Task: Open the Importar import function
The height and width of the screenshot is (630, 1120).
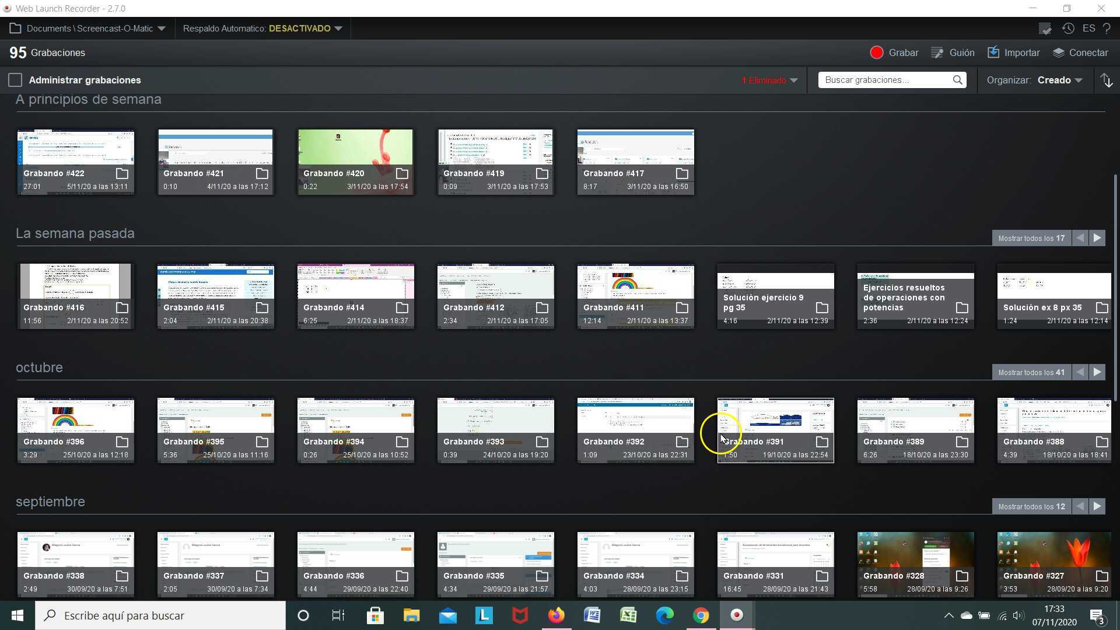Action: click(x=1013, y=52)
